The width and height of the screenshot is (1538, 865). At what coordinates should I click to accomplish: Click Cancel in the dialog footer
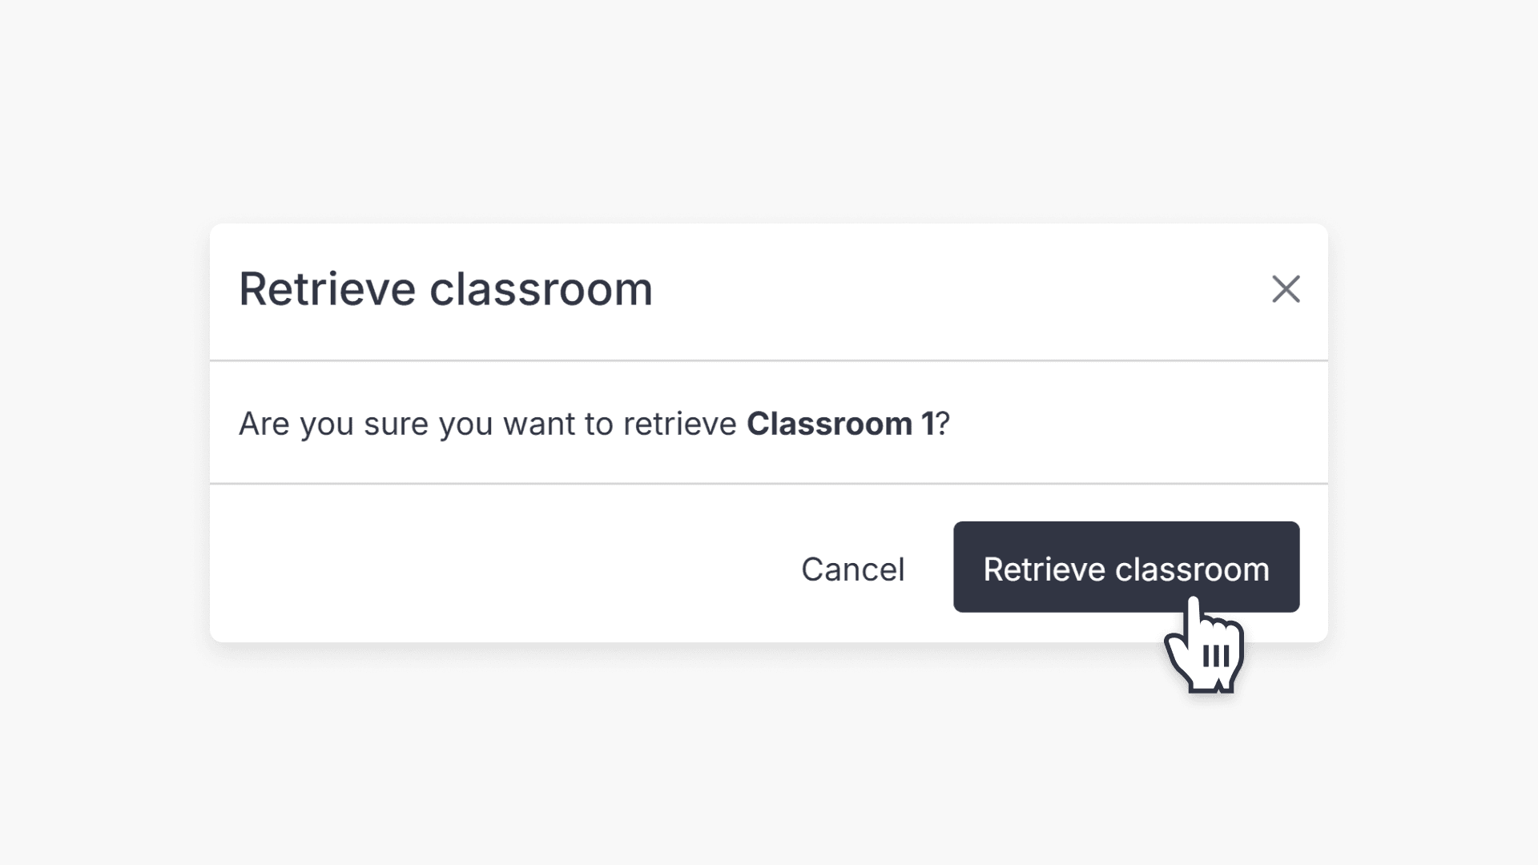coord(852,568)
